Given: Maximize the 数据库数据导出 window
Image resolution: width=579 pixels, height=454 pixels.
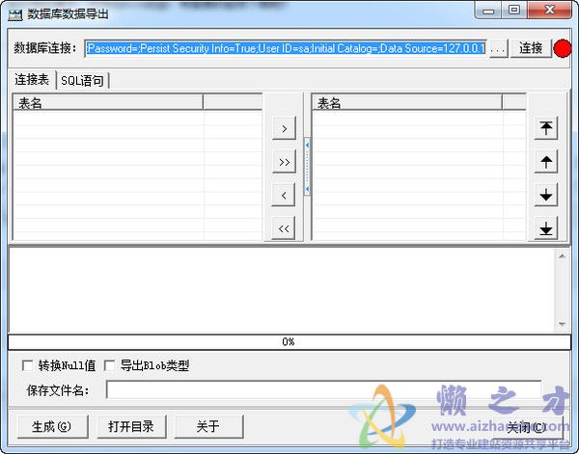Looking at the screenshot, I should click(x=514, y=11).
